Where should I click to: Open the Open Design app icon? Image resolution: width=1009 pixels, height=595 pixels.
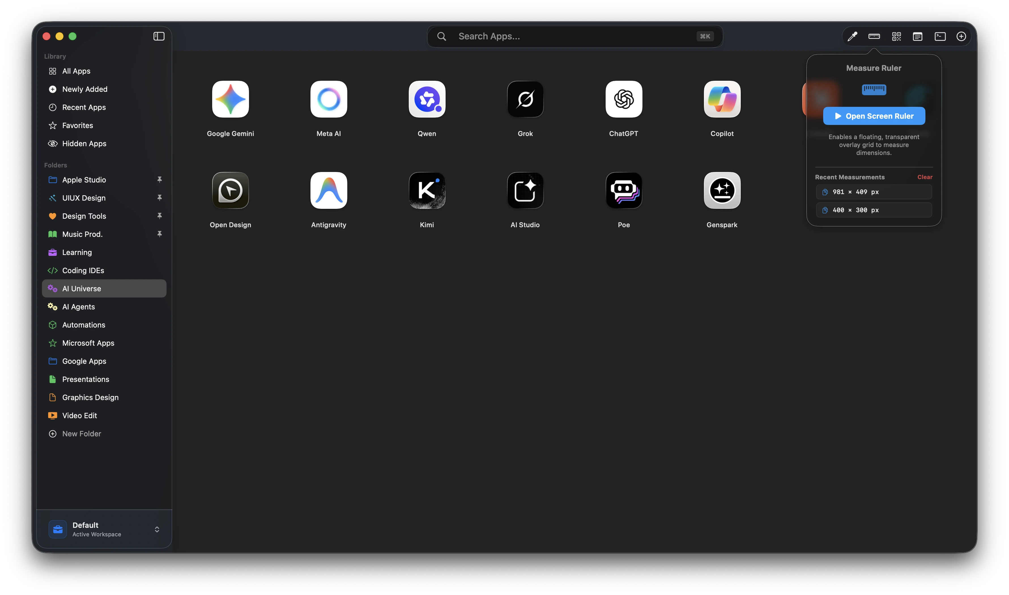tap(230, 190)
